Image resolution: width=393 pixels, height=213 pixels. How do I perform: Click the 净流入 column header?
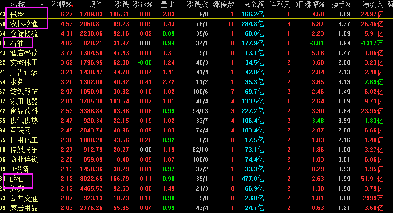(372, 4)
